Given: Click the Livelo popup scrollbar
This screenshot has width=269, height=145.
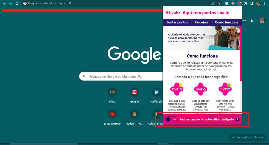Looking at the screenshot, I should pos(241,54).
